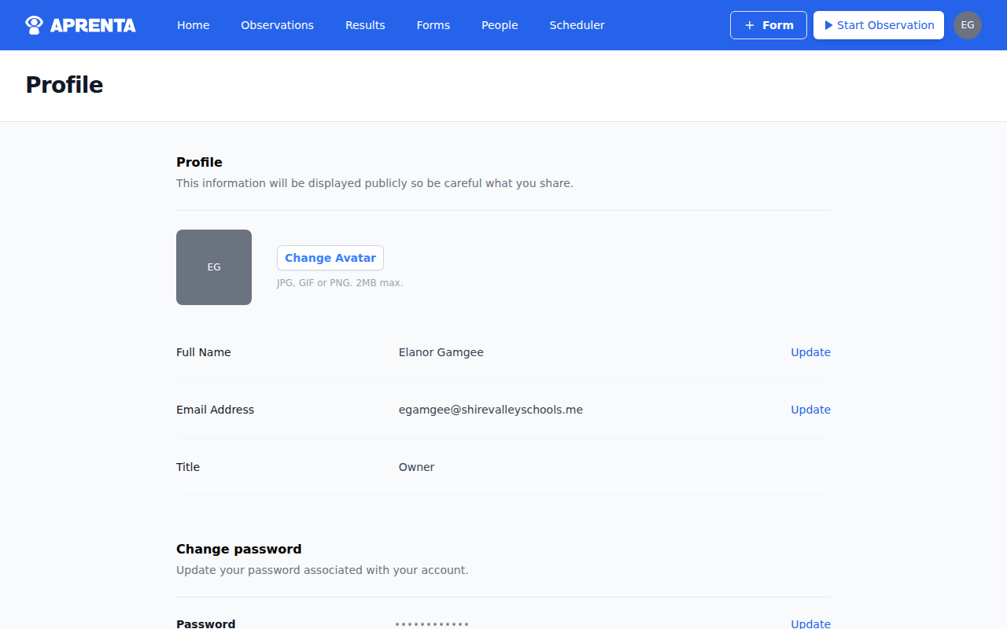Select the Owner title row
This screenshot has height=629, width=1007.
tap(416, 467)
